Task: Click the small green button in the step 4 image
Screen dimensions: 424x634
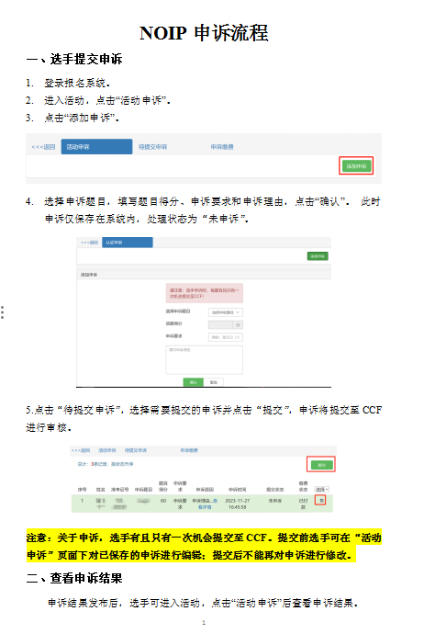Action: tap(318, 256)
